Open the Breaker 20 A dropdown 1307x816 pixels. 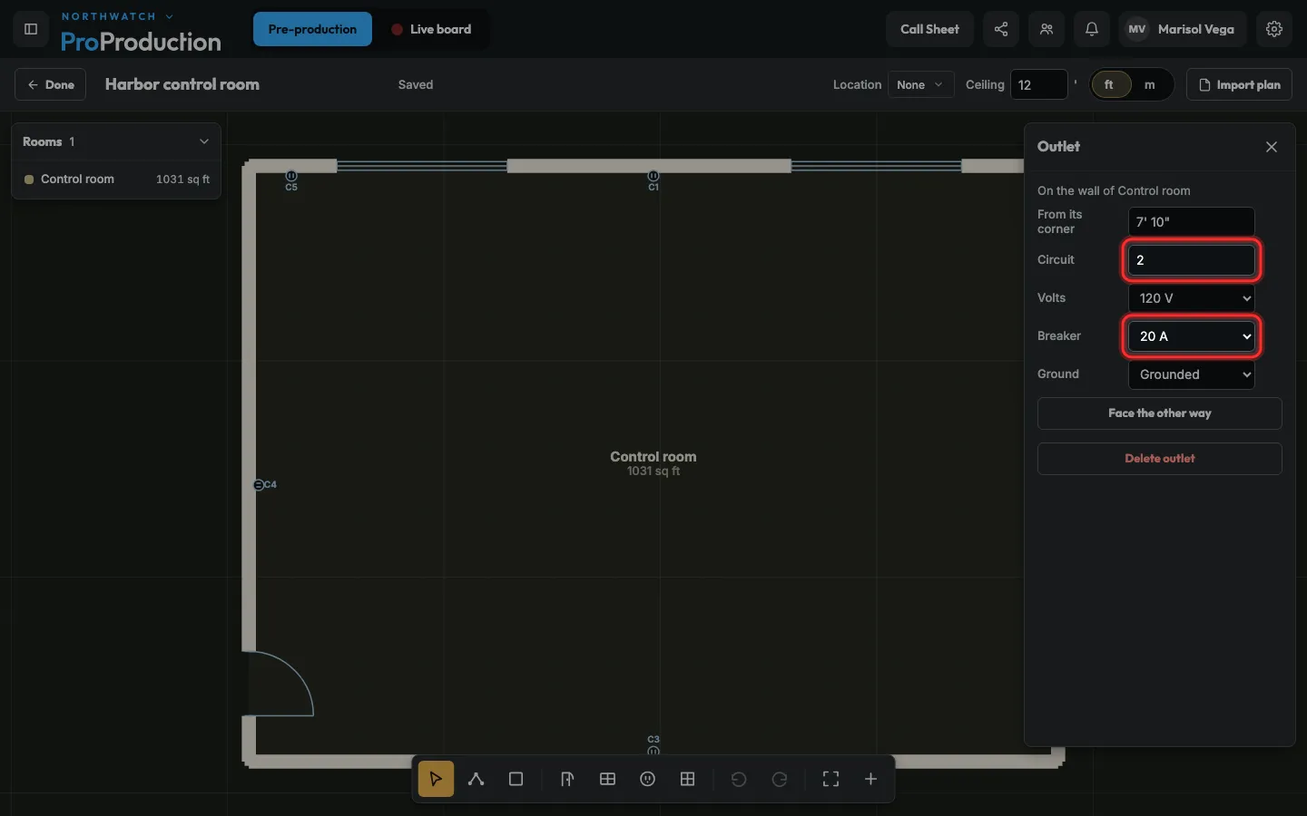(x=1191, y=336)
